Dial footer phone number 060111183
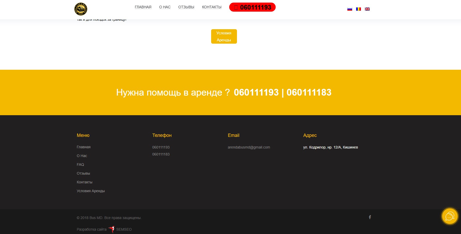Viewport: 461px width, 234px height. click(161, 154)
